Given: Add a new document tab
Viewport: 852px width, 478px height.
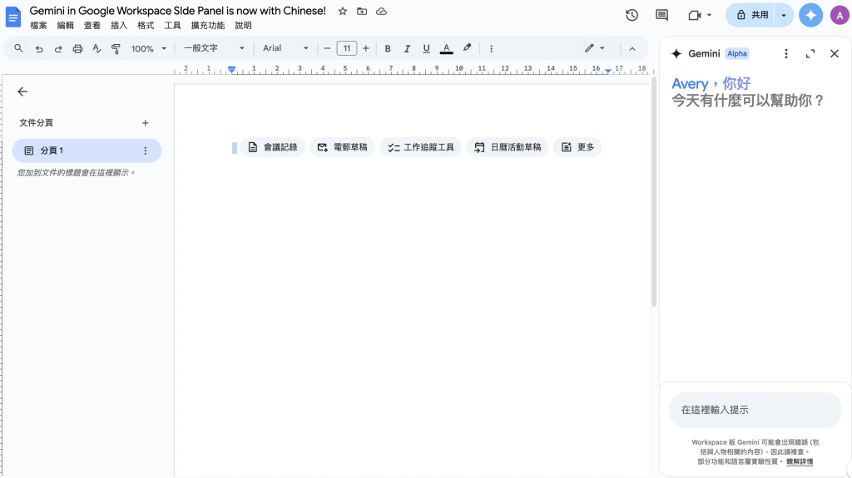Looking at the screenshot, I should click(145, 123).
